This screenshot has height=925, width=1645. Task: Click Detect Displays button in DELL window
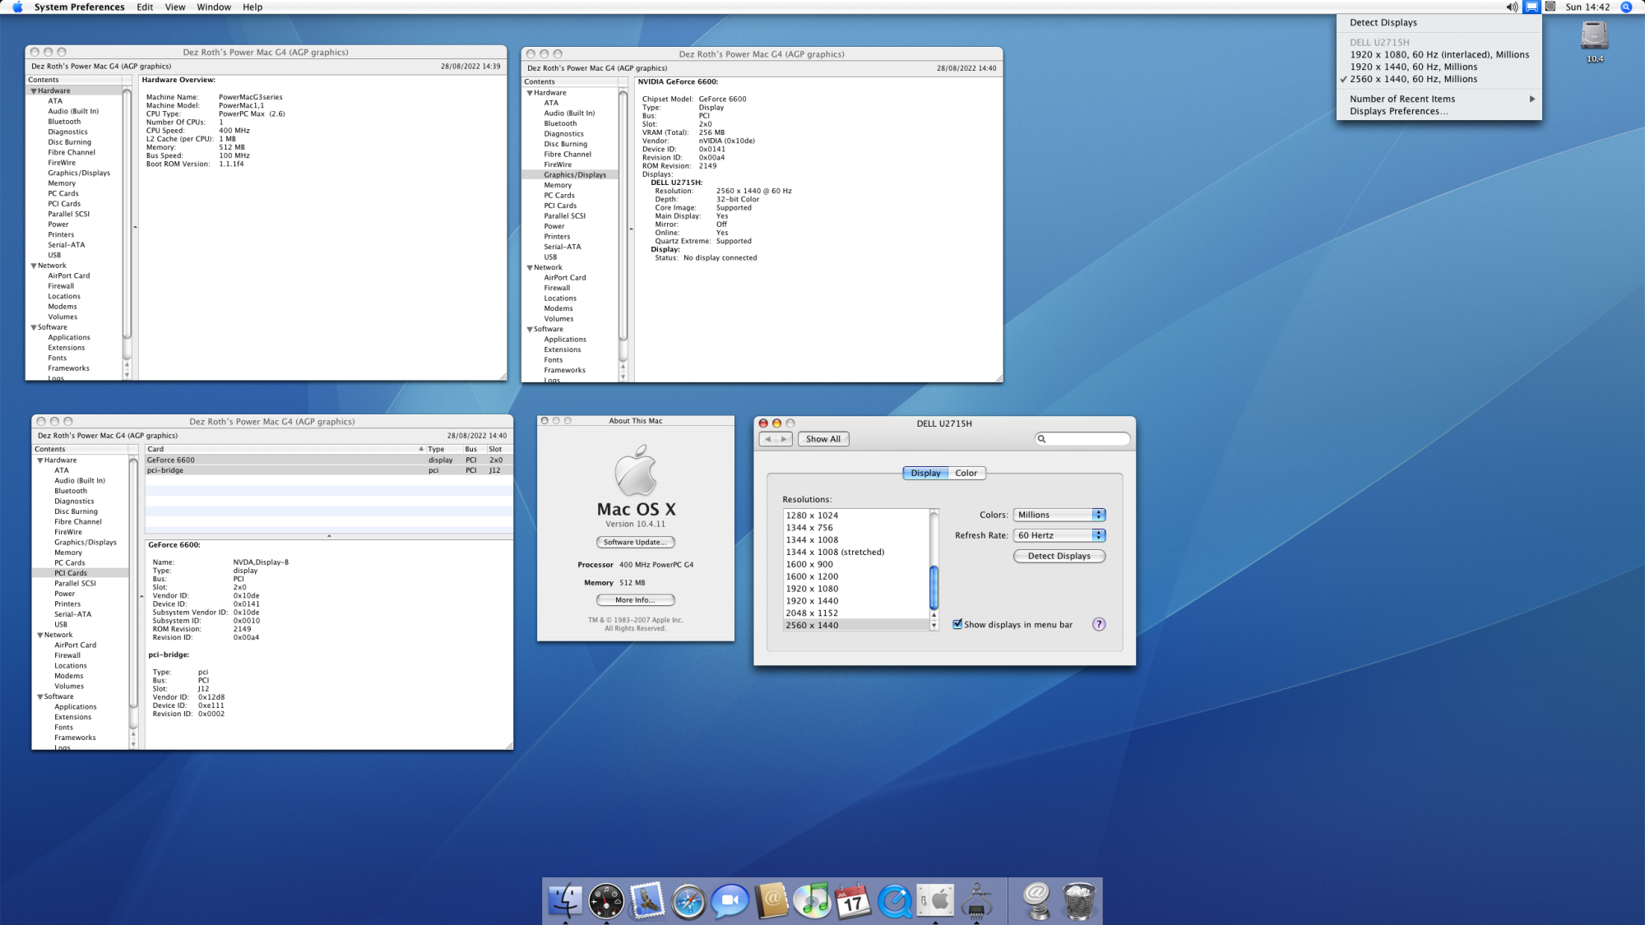tap(1059, 556)
